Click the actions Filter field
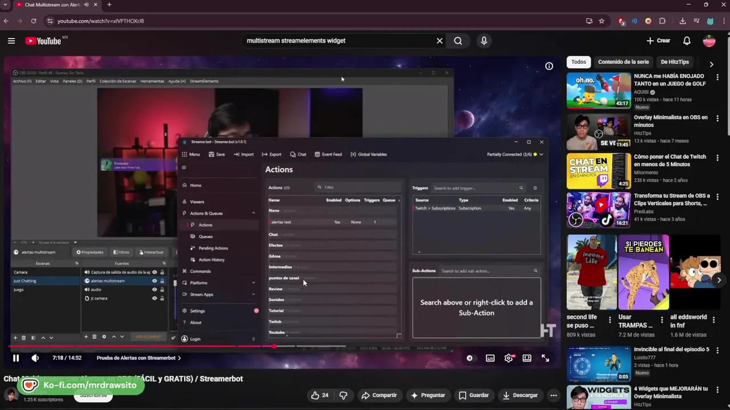730x410 pixels. tap(358, 187)
